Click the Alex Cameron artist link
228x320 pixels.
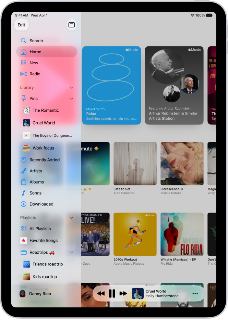(x=124, y=193)
